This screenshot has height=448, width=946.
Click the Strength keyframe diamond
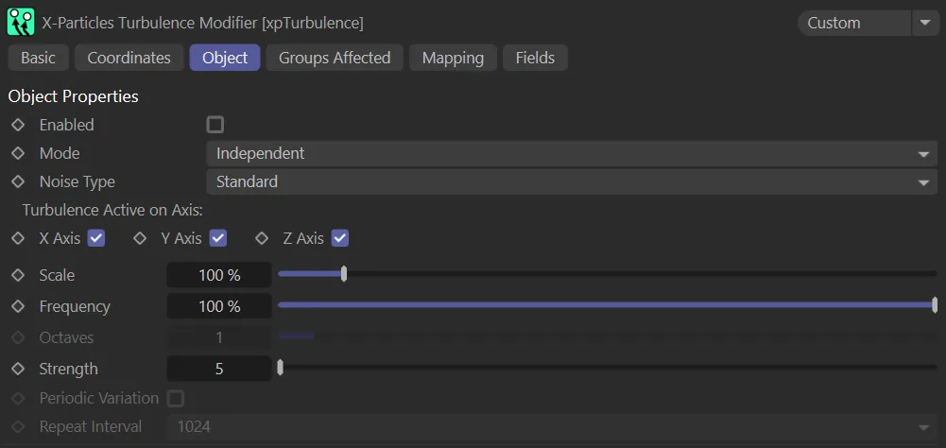pyautogui.click(x=17, y=369)
